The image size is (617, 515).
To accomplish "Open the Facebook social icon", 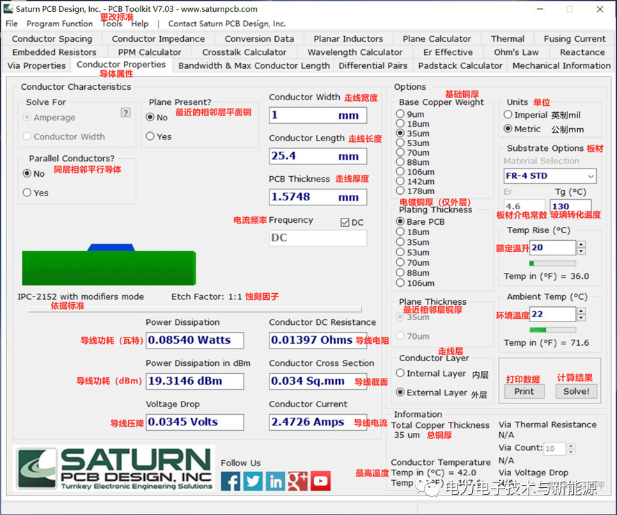I will [231, 481].
